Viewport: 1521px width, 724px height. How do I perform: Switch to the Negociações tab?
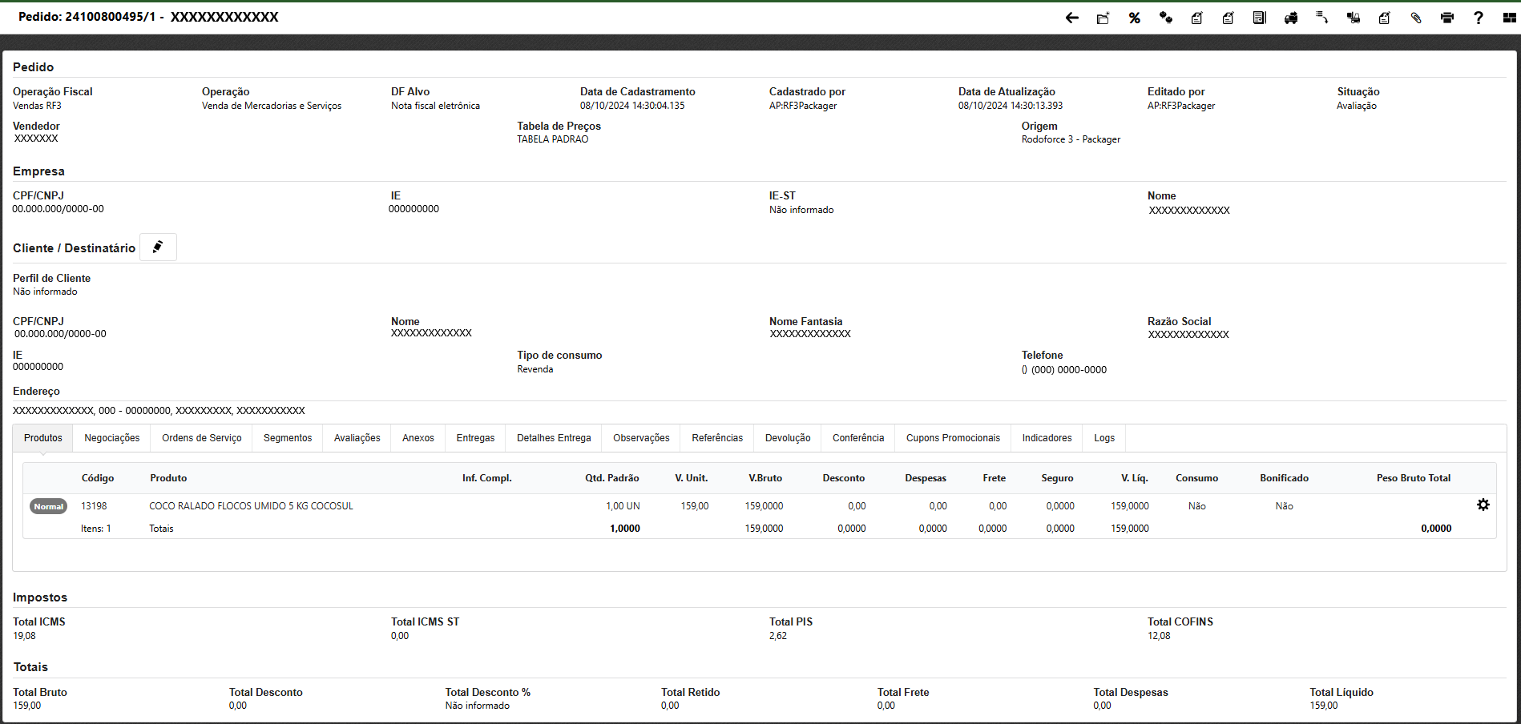111,438
